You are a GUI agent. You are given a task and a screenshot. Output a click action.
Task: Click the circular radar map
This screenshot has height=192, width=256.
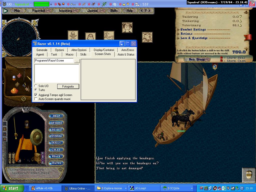(x=19, y=38)
